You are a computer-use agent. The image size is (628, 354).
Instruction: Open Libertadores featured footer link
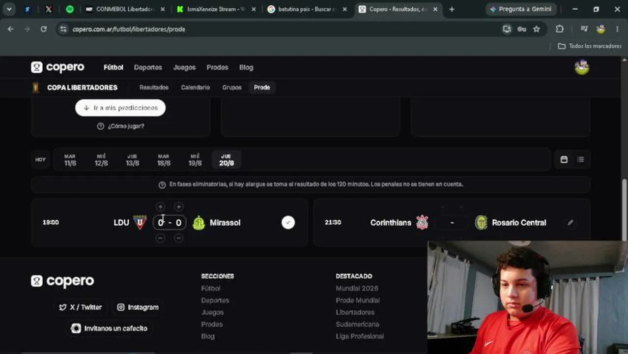(355, 312)
